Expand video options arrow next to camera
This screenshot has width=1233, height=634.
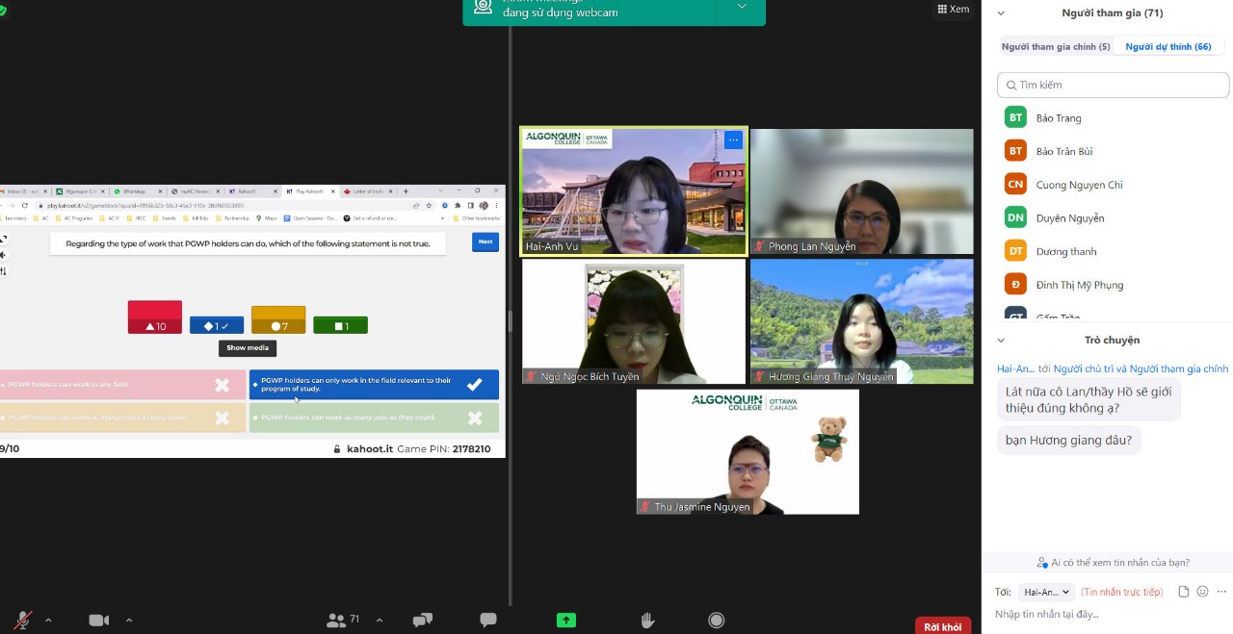click(129, 621)
